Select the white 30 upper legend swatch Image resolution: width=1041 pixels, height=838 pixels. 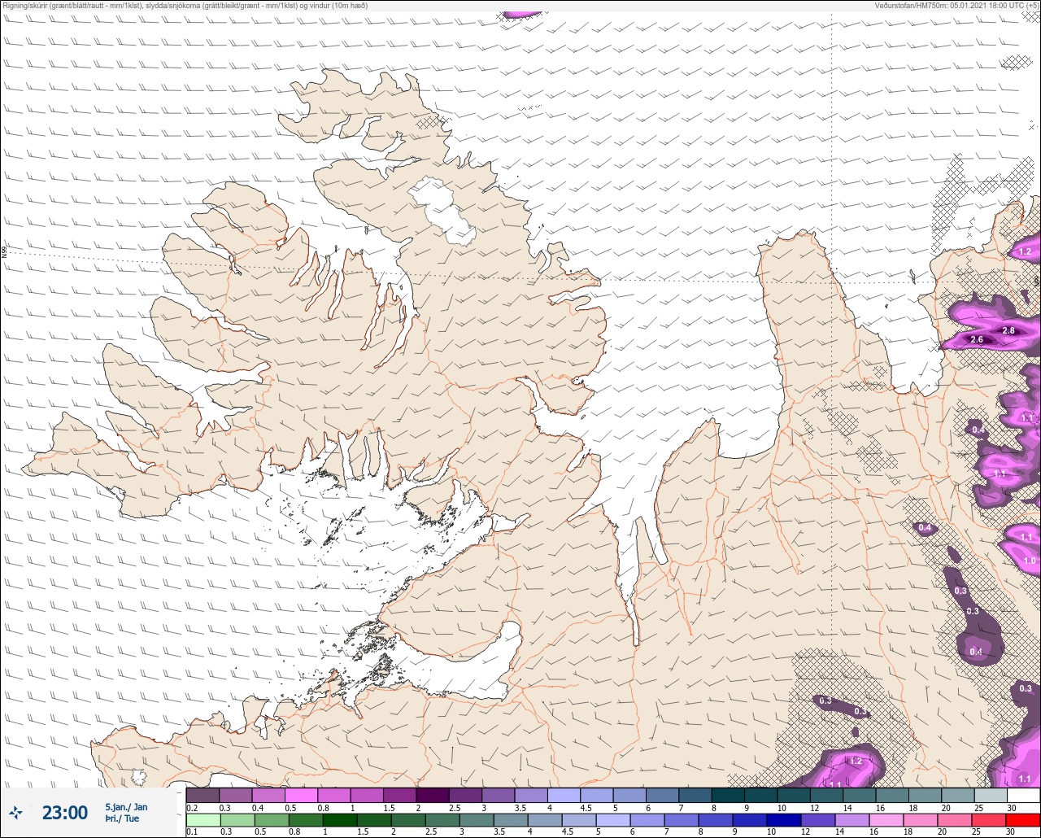[x=1023, y=795]
